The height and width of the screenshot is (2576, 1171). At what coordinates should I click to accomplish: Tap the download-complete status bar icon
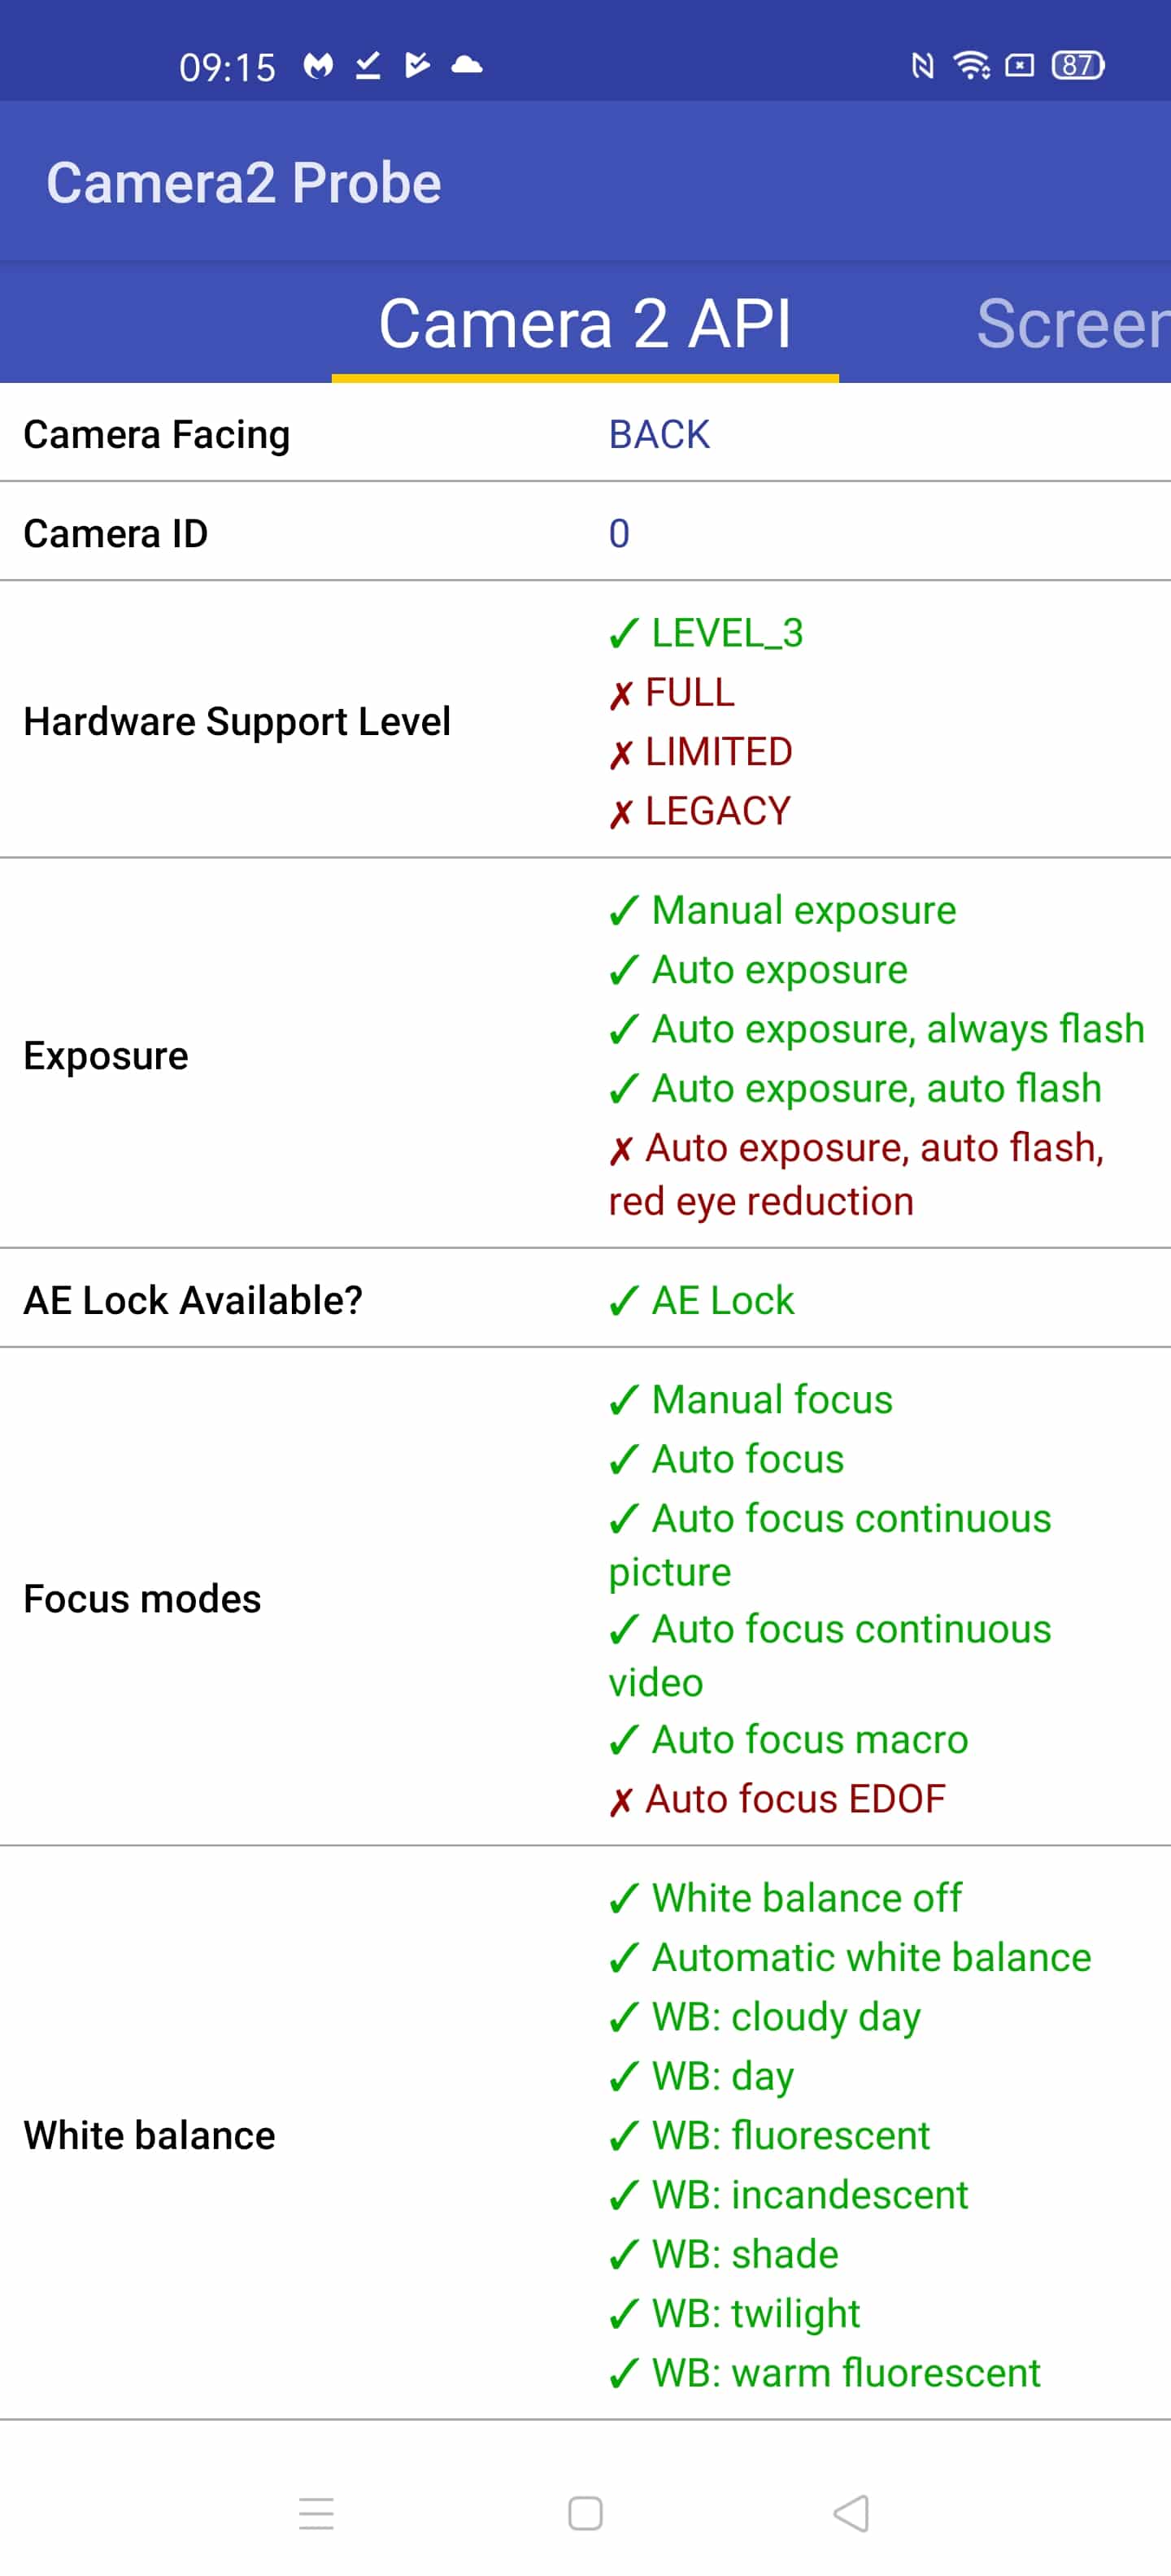pos(368,66)
